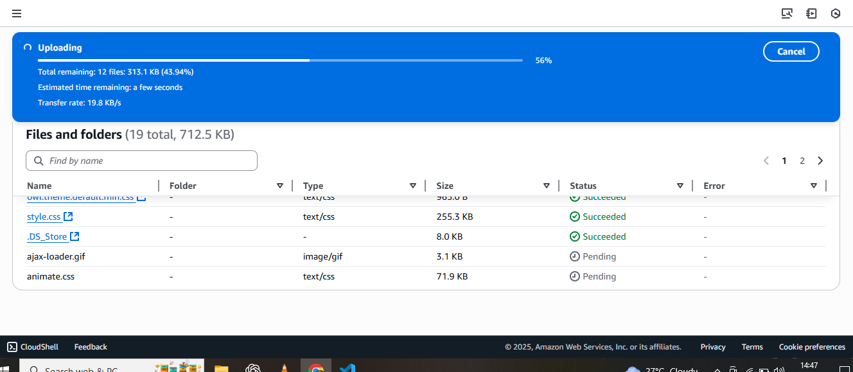This screenshot has height=372, width=853.
Task: Click the Succeeded status text for style.css
Action: (604, 217)
